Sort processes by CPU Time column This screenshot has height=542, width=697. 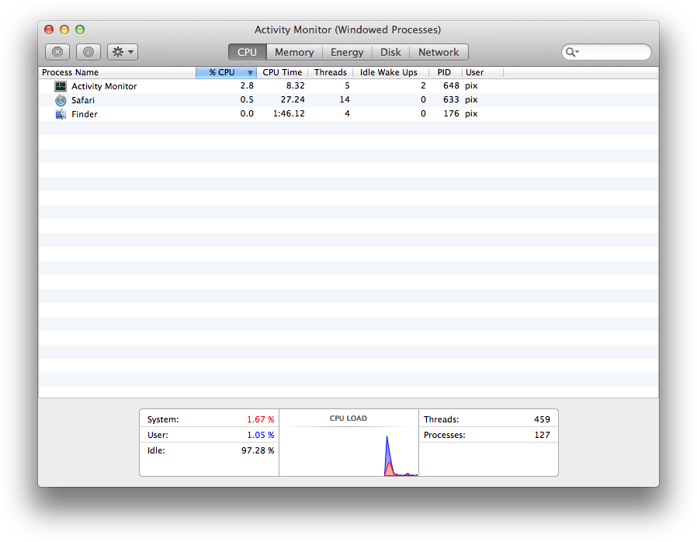click(282, 72)
